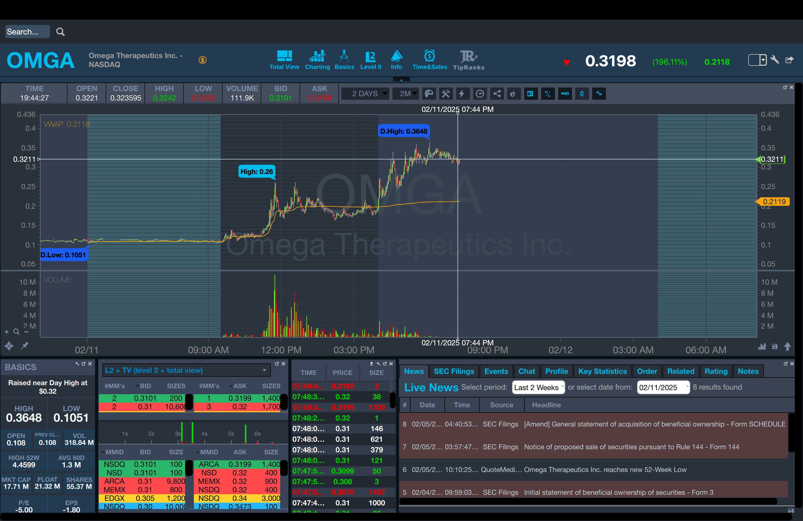Open the Time&Sales view

(429, 60)
